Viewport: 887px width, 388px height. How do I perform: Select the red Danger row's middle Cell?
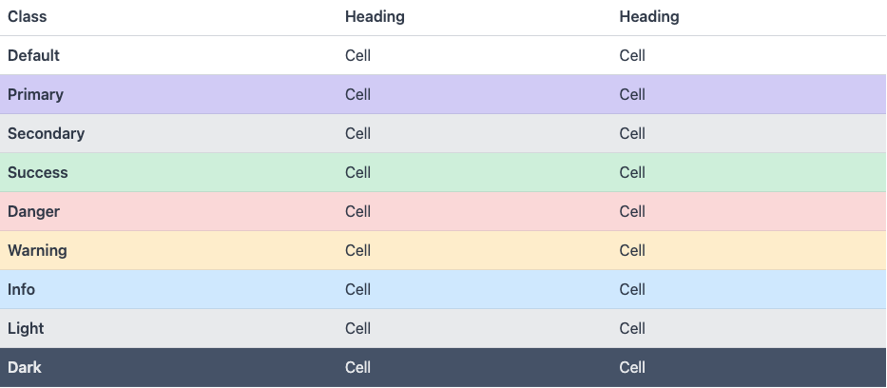(358, 211)
